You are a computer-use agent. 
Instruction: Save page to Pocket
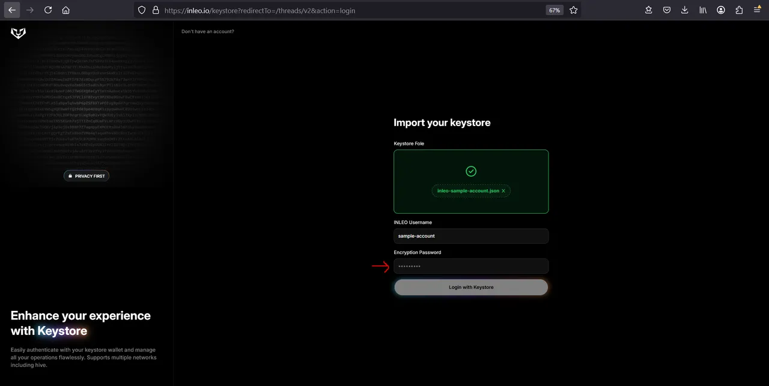click(667, 10)
